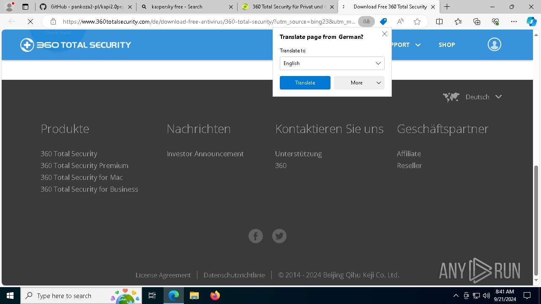The width and height of the screenshot is (541, 304).
Task: Expand the Support menu chevron
Action: point(418,45)
